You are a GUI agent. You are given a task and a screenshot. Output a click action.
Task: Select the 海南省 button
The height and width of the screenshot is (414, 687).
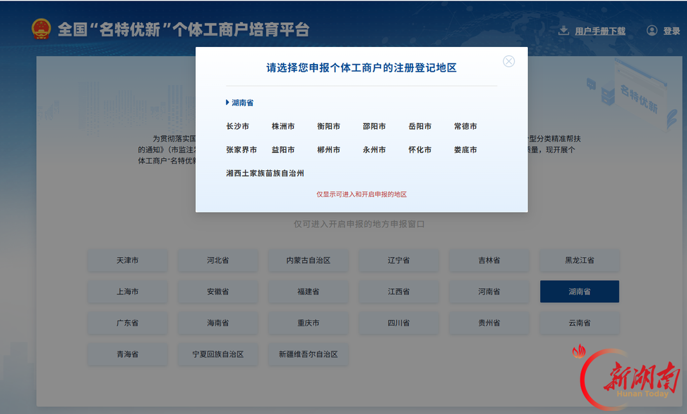[218, 323]
